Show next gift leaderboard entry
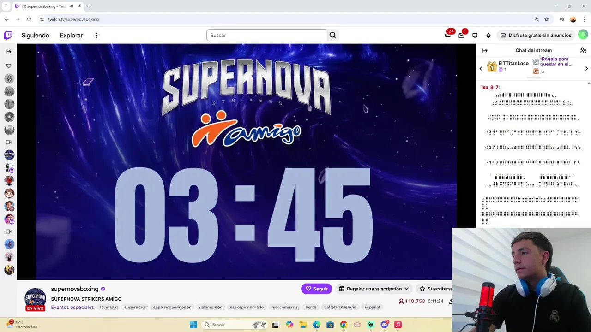 [x=586, y=69]
